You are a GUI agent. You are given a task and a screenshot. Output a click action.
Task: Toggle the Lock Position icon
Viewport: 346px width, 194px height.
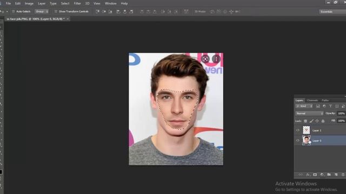coord(317,121)
